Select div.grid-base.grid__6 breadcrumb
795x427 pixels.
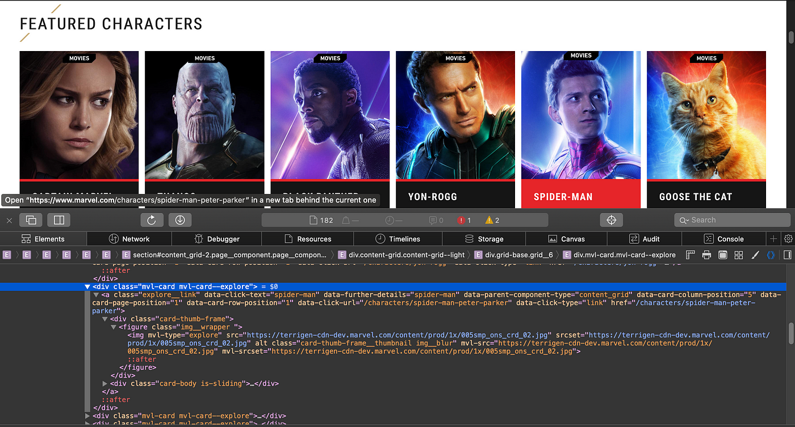click(513, 255)
